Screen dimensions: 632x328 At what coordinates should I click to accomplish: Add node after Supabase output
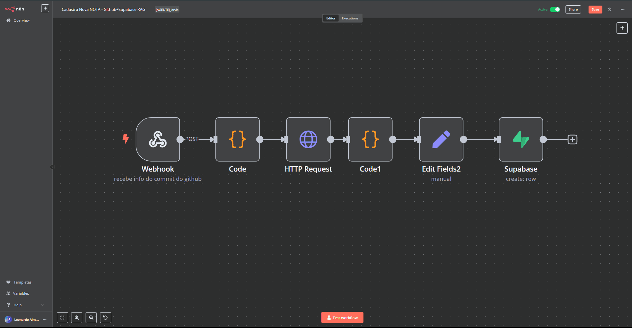[572, 139]
